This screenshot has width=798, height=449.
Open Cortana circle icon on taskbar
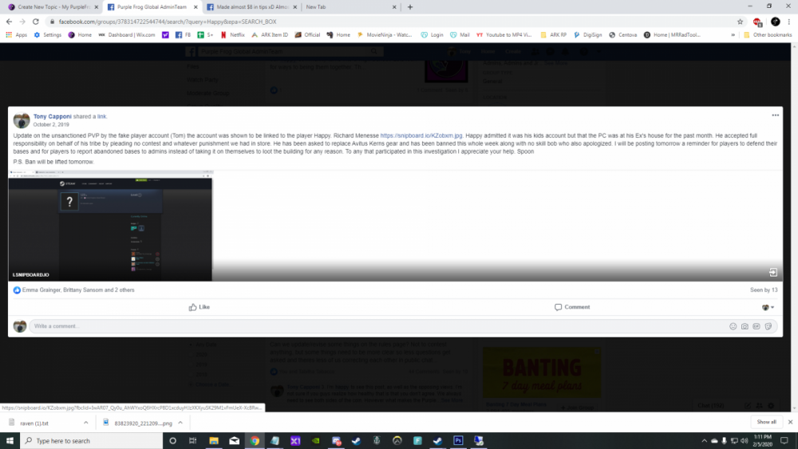[172, 441]
